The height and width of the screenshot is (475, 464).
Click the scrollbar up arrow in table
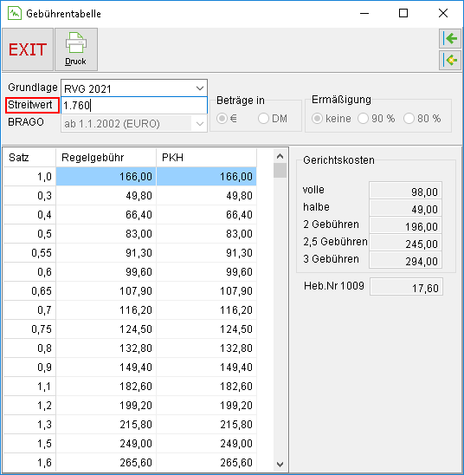pos(280,156)
